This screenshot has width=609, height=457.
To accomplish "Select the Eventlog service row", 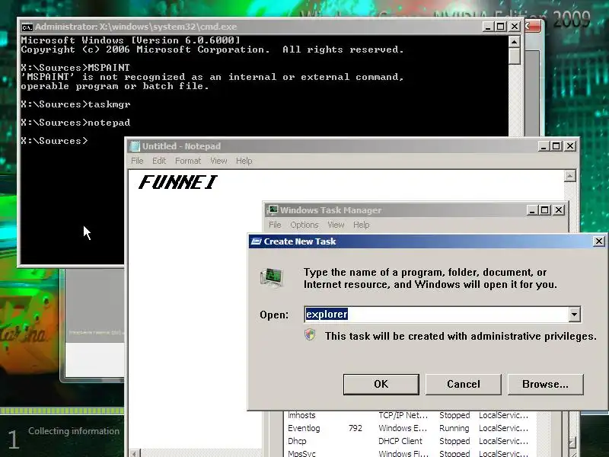I will coord(408,428).
